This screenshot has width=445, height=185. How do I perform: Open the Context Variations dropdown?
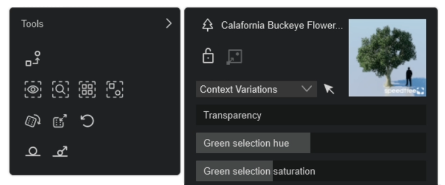[x=256, y=89]
